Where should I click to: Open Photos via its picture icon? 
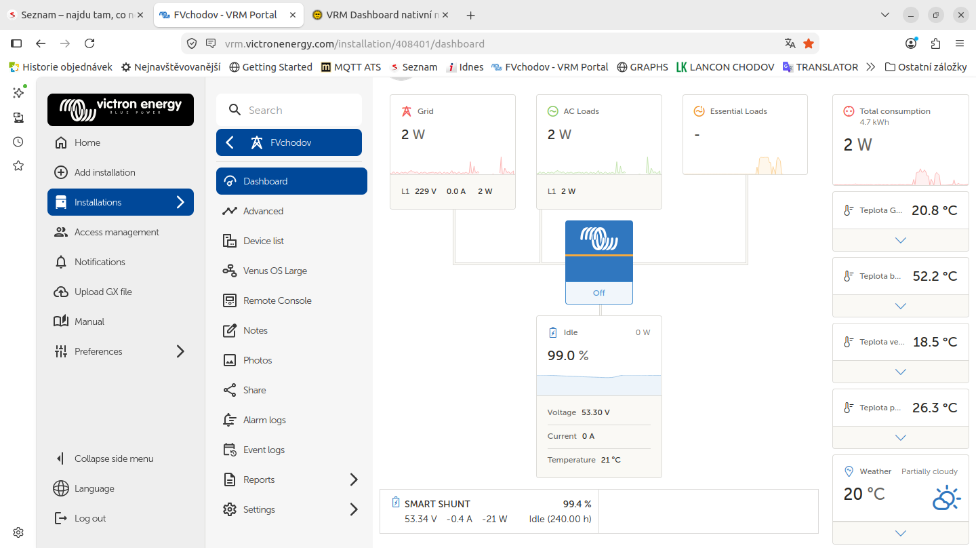(230, 360)
